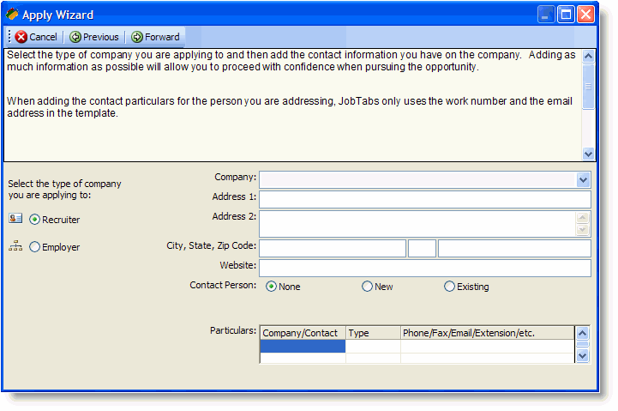Click the Website input field
Image resolution: width=618 pixels, height=411 pixels.
coord(425,269)
